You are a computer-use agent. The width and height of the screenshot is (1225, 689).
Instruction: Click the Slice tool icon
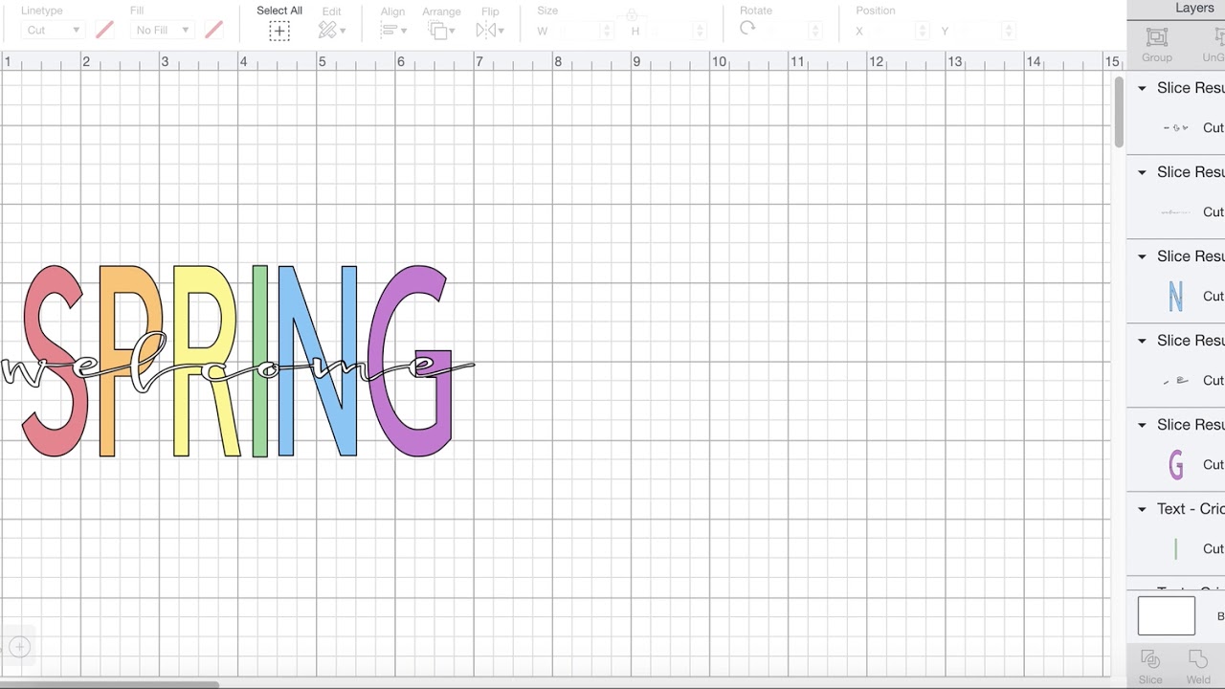(1150, 659)
